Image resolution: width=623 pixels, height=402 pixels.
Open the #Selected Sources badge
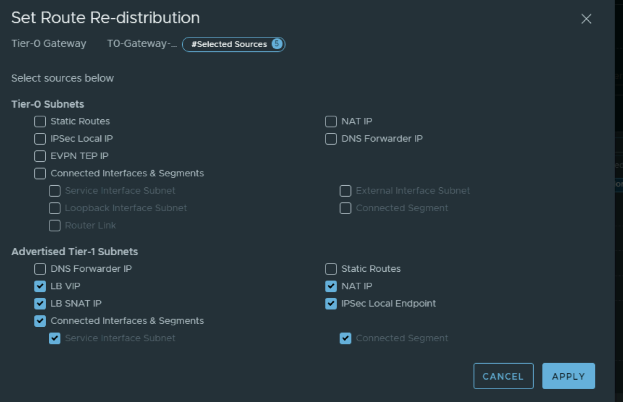(x=233, y=44)
